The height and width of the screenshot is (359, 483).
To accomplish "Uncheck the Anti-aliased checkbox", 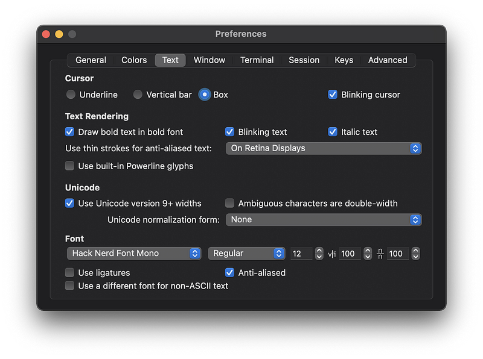I will pyautogui.click(x=230, y=273).
